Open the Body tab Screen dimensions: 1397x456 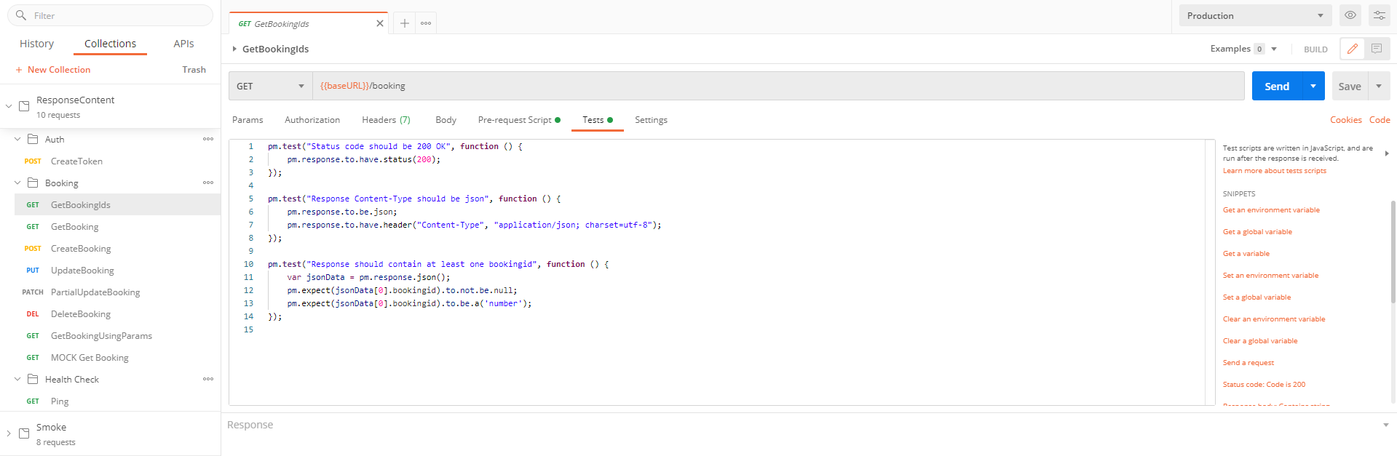click(x=446, y=120)
